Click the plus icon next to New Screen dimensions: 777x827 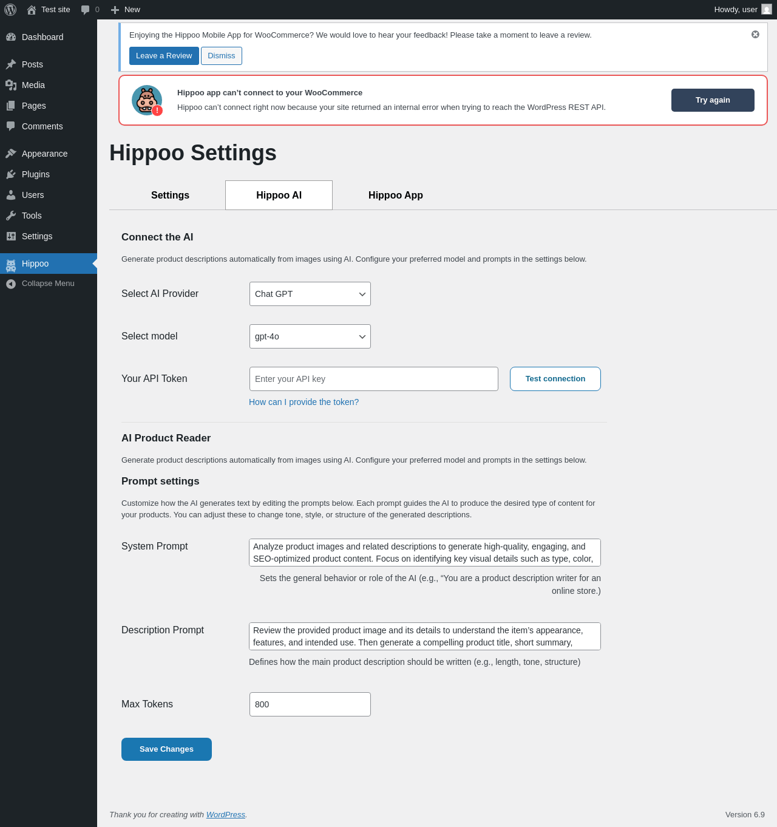coord(115,10)
